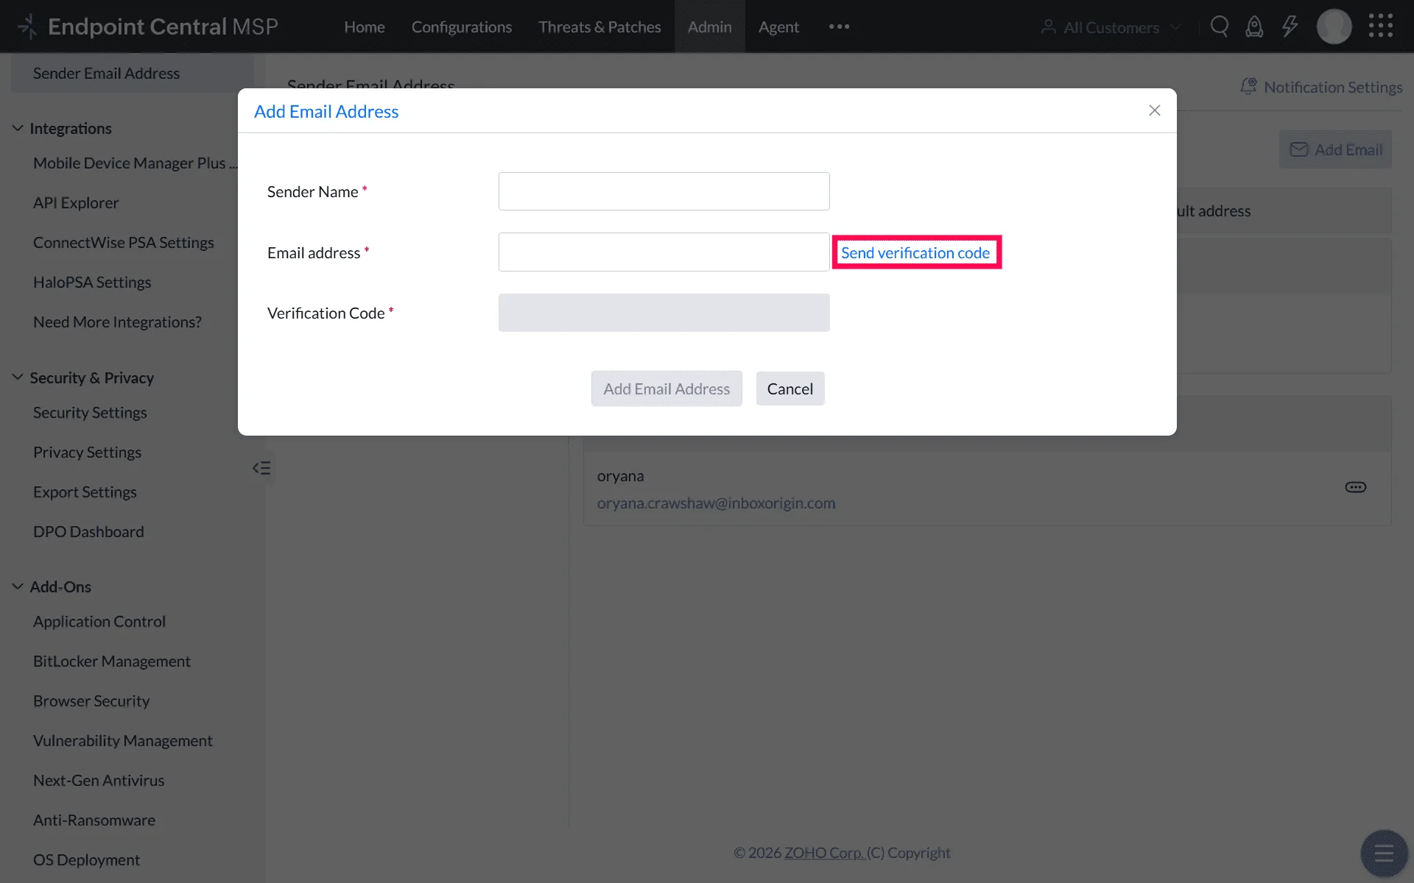Click Send verification code link
Image resolution: width=1414 pixels, height=883 pixels.
[x=915, y=252]
